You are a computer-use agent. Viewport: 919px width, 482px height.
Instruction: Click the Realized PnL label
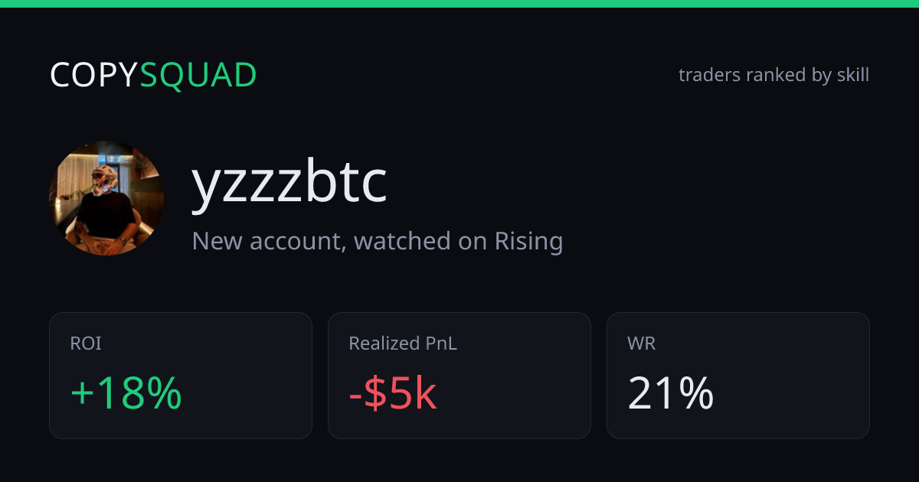coord(403,344)
